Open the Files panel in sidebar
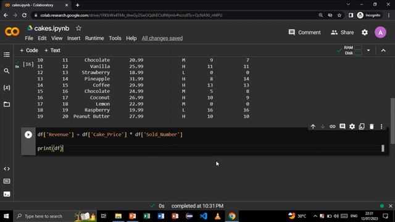The width and height of the screenshot is (395, 222). point(7,104)
